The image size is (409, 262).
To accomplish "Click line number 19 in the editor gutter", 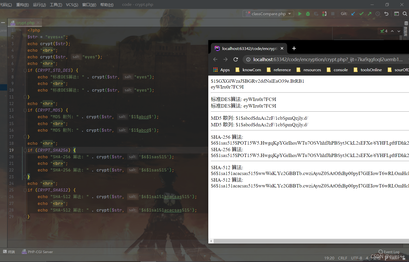I will pyautogui.click(x=11, y=150).
